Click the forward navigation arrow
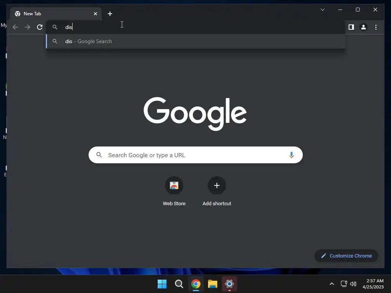391x293 pixels. coord(27,27)
